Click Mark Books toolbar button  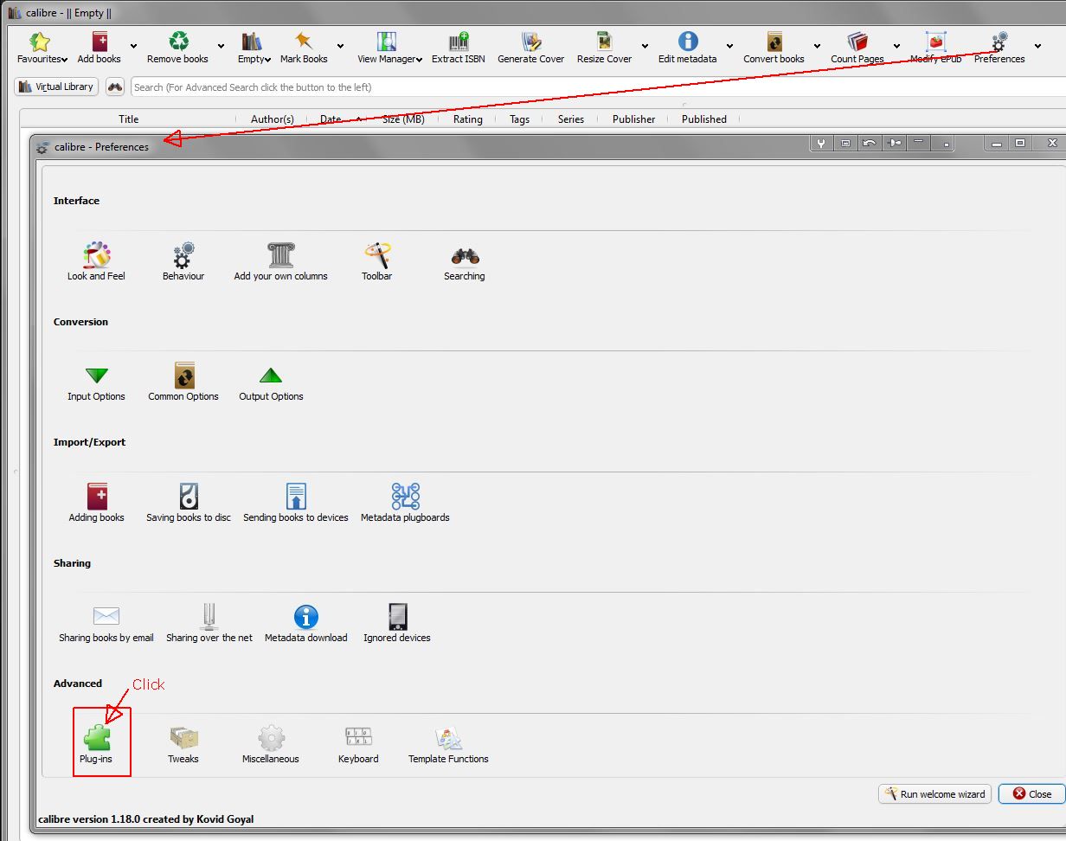click(304, 48)
